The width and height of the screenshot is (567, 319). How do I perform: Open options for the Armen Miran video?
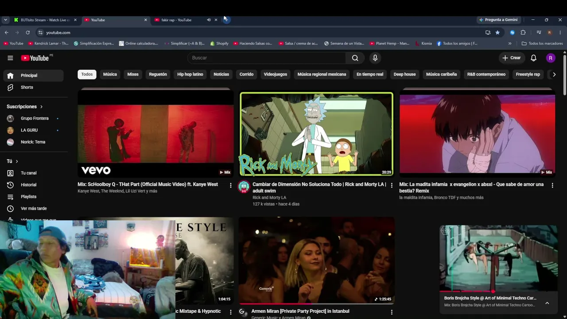[x=391, y=312]
